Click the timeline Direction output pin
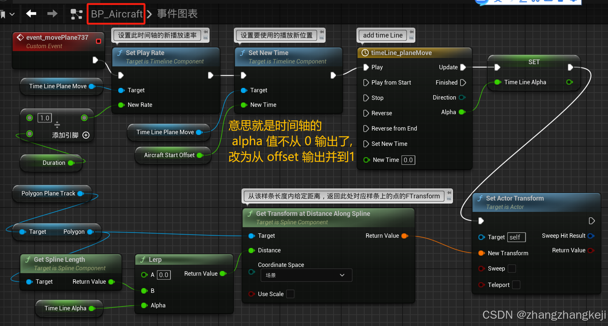The image size is (608, 326). point(462,97)
